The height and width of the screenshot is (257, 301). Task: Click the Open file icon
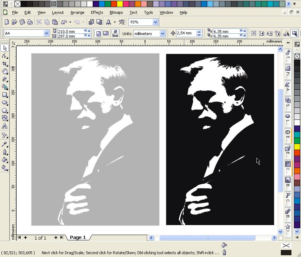pos(15,22)
